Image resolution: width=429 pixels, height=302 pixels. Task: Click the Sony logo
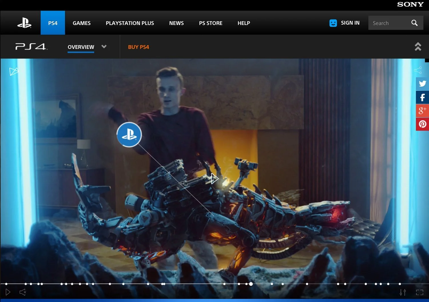pyautogui.click(x=410, y=4)
